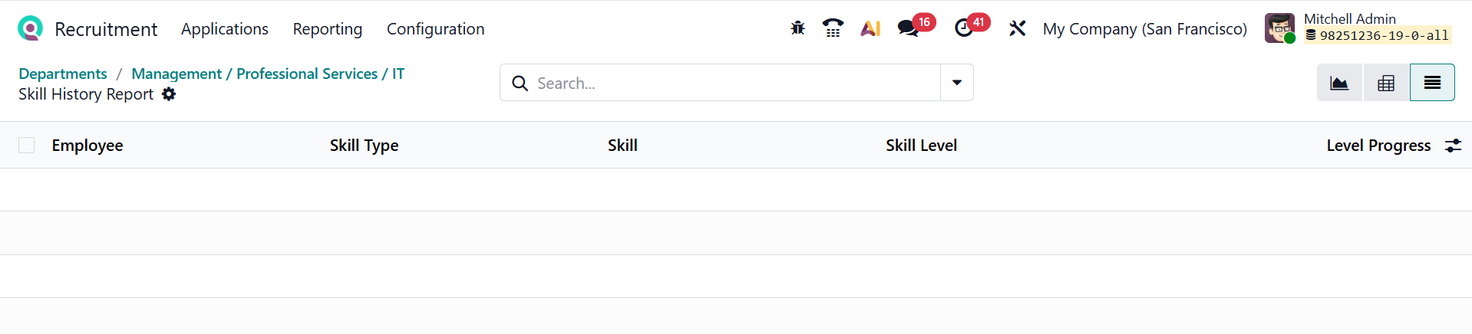
Task: Open the Applications menu
Action: 225,29
